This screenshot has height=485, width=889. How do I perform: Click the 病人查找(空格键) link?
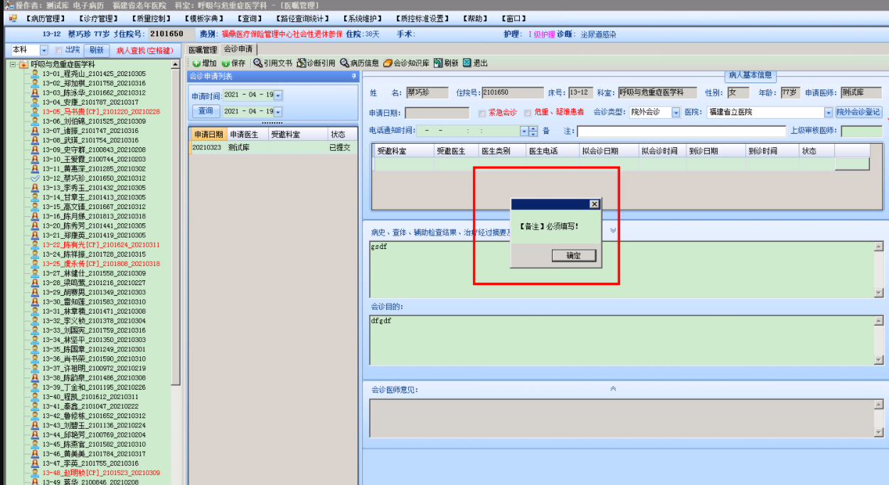click(144, 50)
